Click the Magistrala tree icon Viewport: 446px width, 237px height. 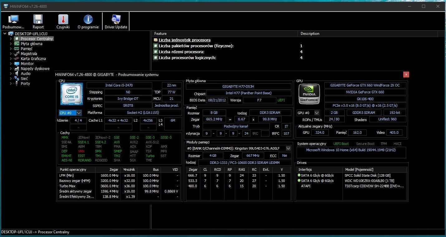pyautogui.click(x=17, y=54)
